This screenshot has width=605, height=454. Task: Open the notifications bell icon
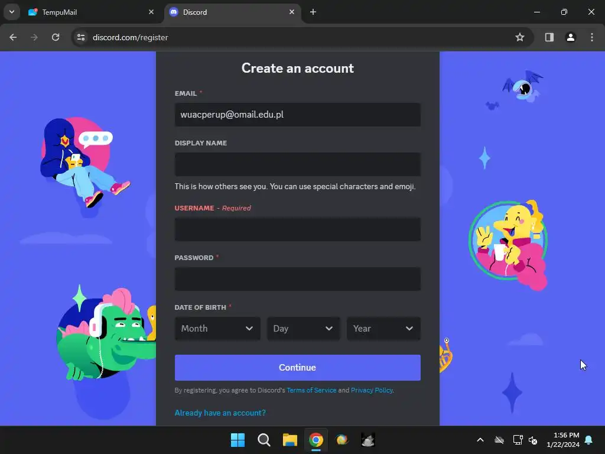coord(589,440)
